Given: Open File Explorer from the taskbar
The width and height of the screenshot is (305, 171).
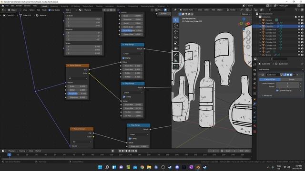Looking at the screenshot, I should click(149, 167).
